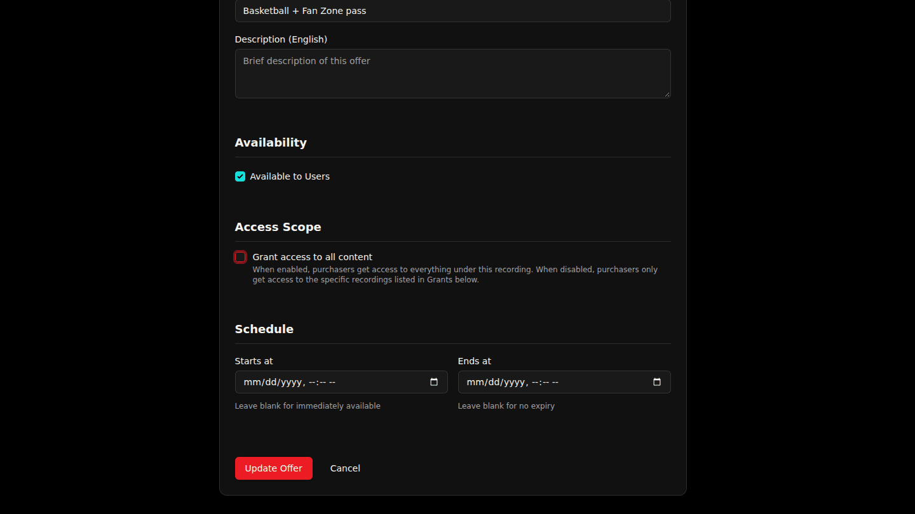Click the 'Ends at' label
This screenshot has width=915, height=514.
click(475, 361)
